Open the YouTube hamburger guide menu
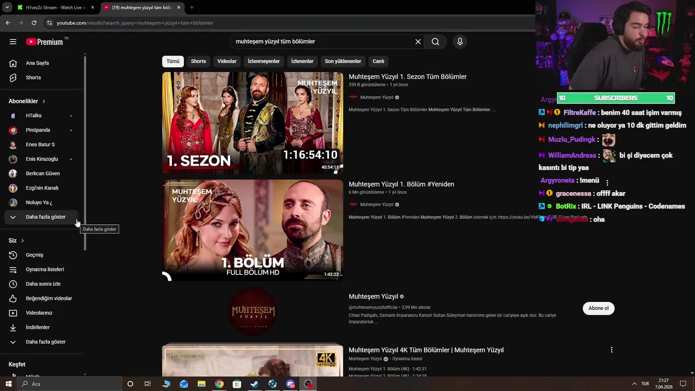 click(13, 42)
